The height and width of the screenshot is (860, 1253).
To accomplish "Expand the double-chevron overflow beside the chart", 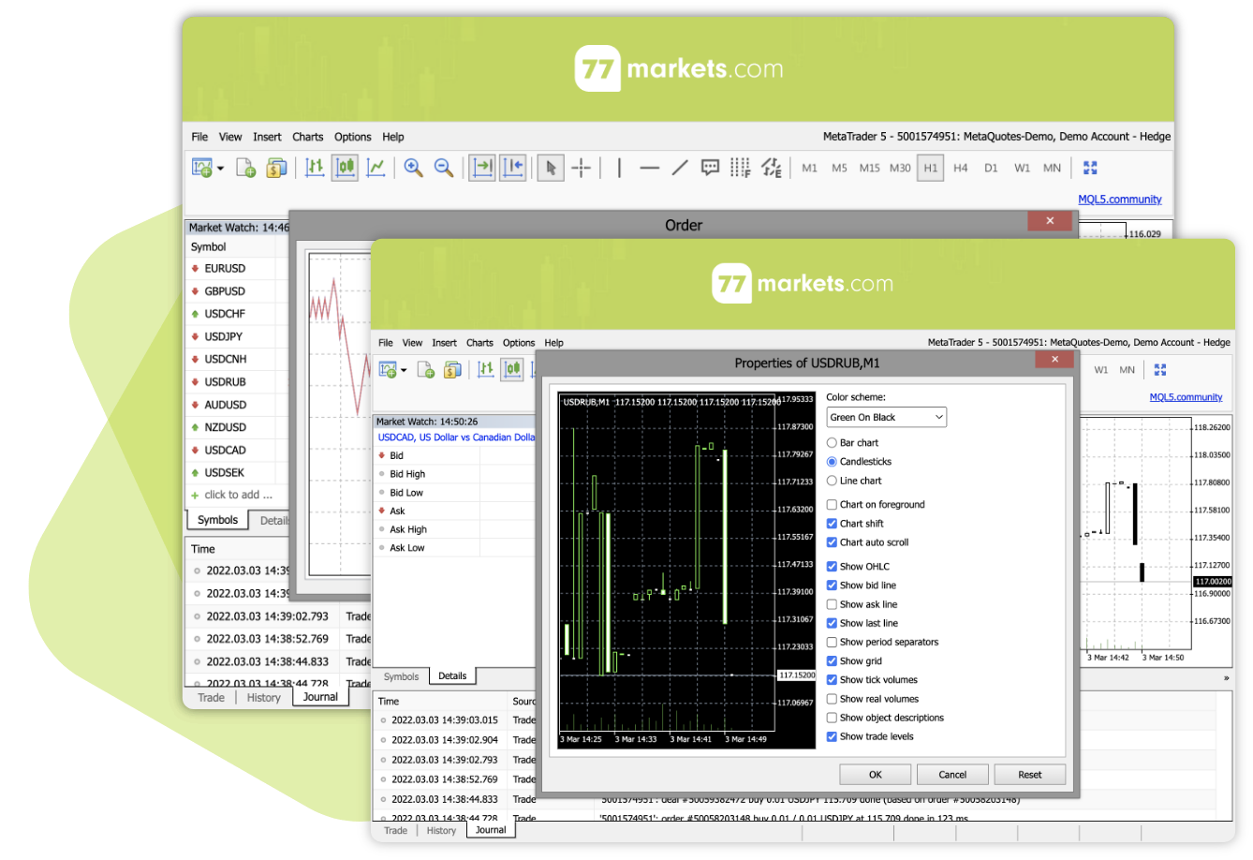I will coord(1226,678).
